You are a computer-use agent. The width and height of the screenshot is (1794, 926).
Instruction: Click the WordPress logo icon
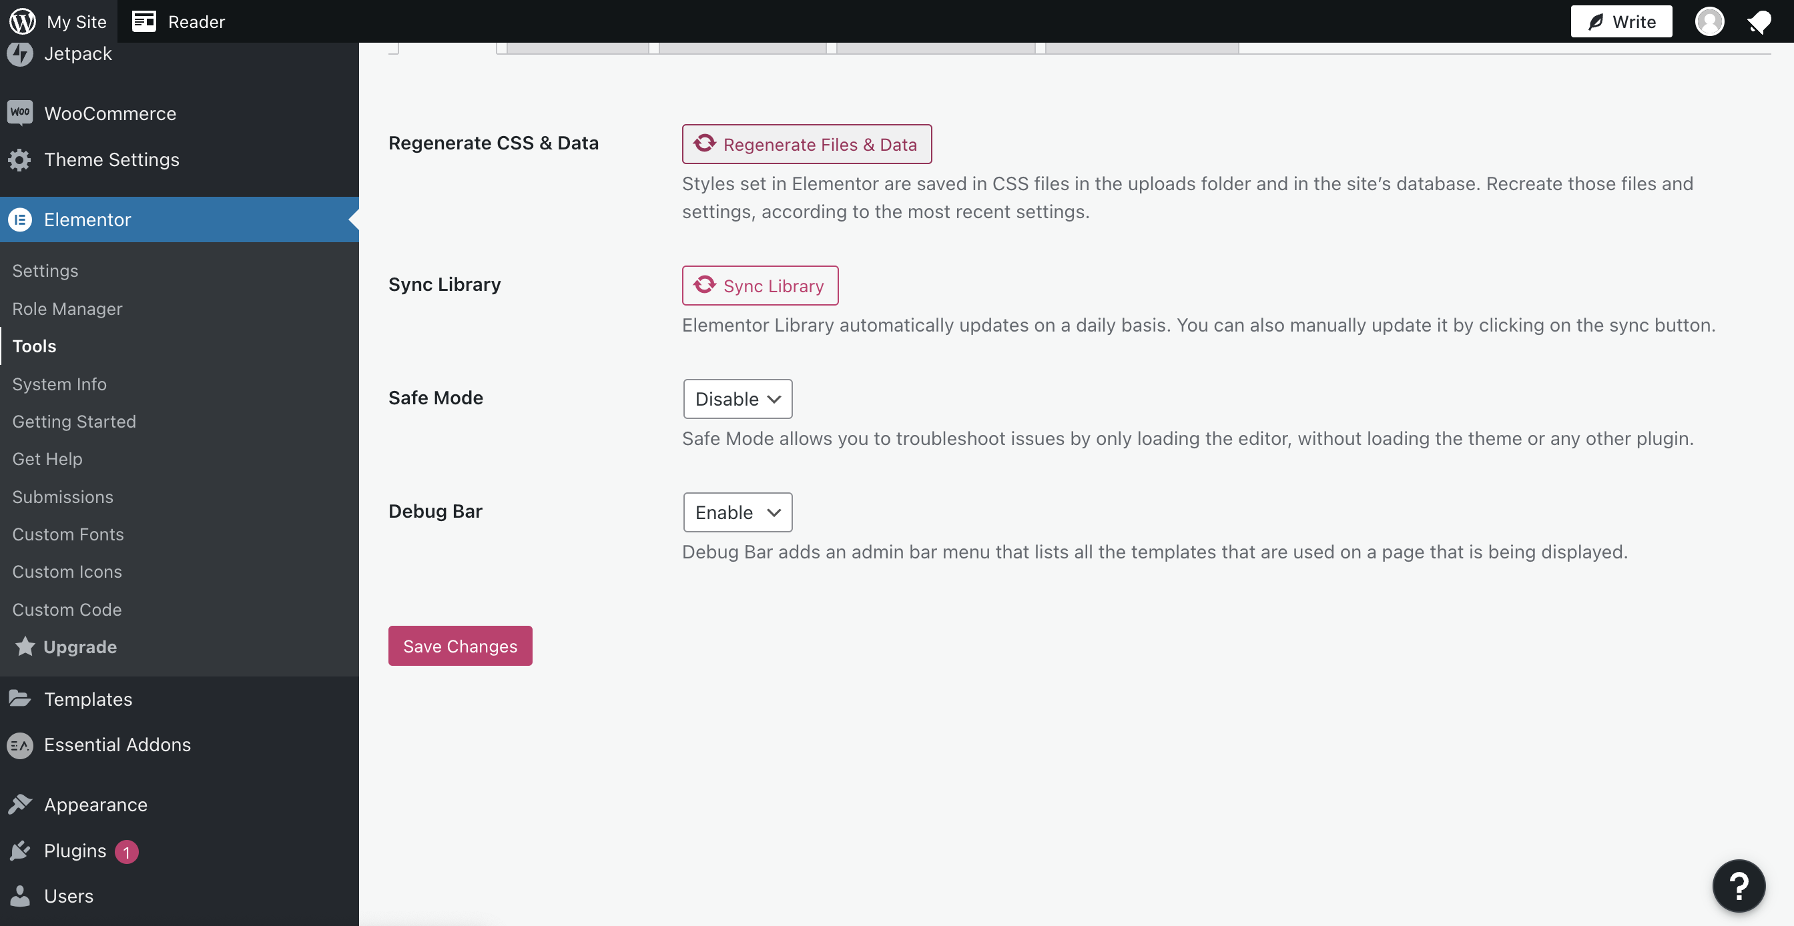[22, 21]
